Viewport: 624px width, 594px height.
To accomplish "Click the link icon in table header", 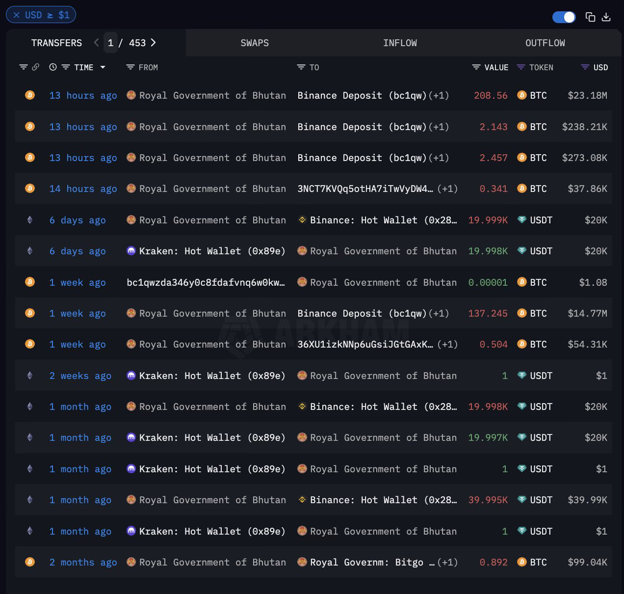I will click(x=35, y=67).
